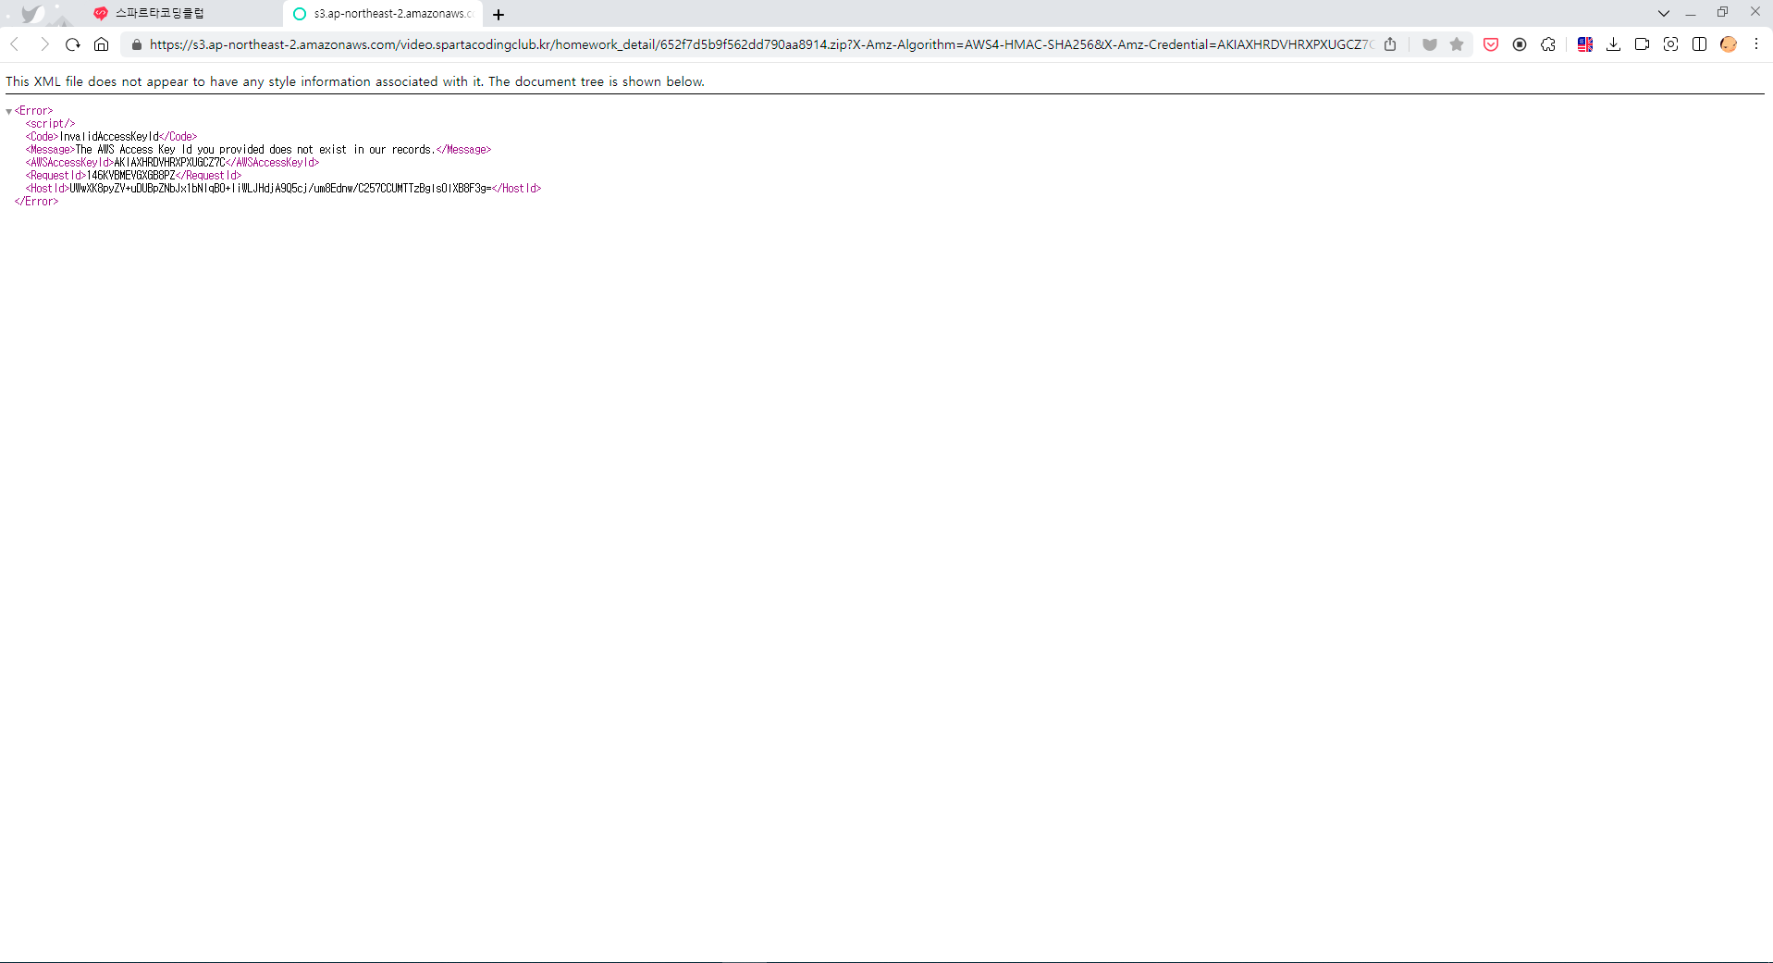Collapse the Error XML node
Screen dimensions: 1773x963
pyautogui.click(x=9, y=111)
